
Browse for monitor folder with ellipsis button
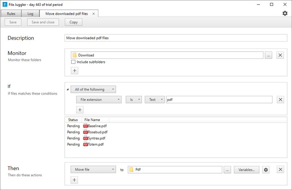click(268, 55)
